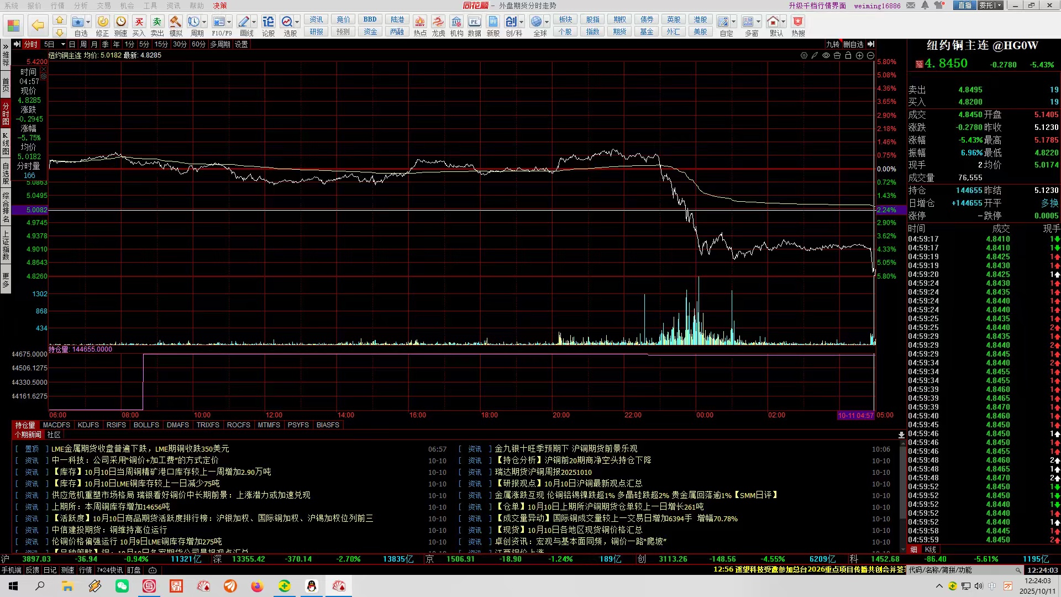Toggle the 九转 indicator button
1061x597 pixels.
pos(832,44)
